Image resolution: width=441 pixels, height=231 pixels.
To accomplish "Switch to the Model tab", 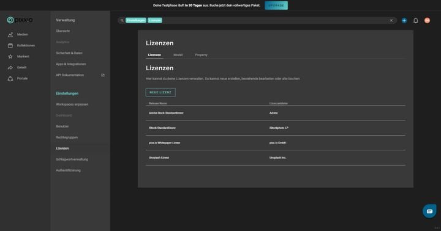I will click(x=178, y=55).
